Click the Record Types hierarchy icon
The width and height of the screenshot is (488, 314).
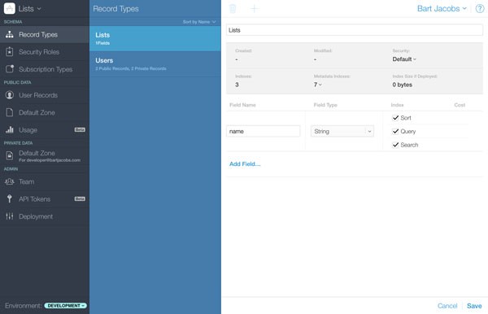(x=9, y=34)
